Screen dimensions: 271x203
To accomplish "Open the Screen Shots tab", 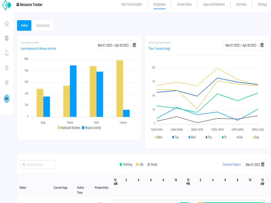I will click(x=184, y=5).
